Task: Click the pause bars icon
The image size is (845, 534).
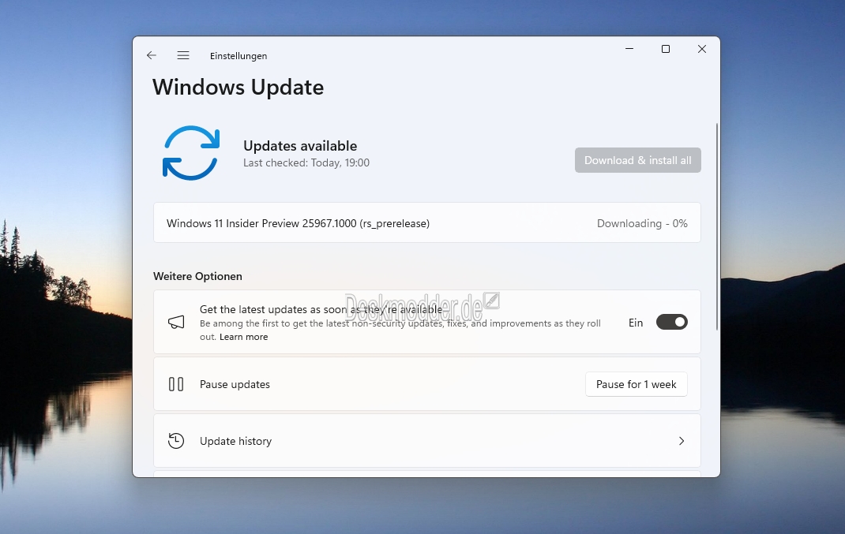Action: coord(176,384)
